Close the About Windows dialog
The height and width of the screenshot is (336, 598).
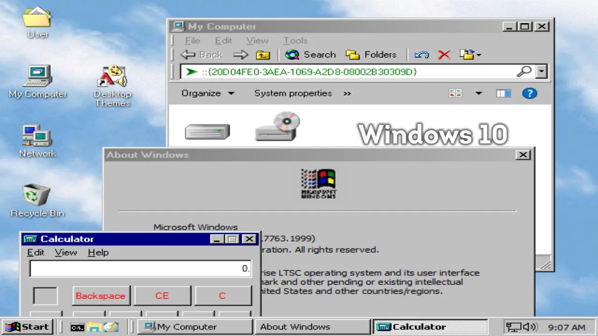click(523, 155)
